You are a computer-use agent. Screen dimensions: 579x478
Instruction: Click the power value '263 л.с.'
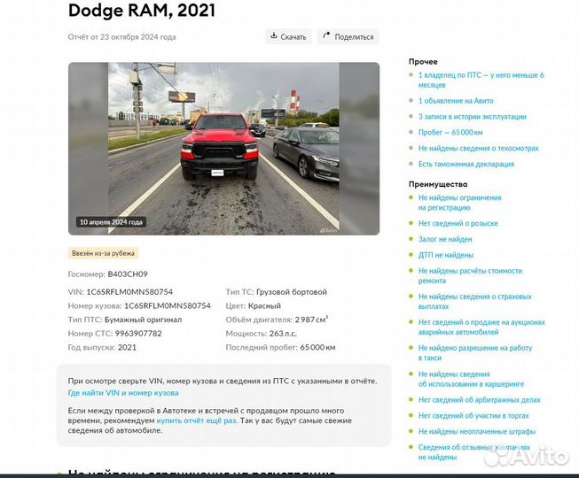click(283, 334)
